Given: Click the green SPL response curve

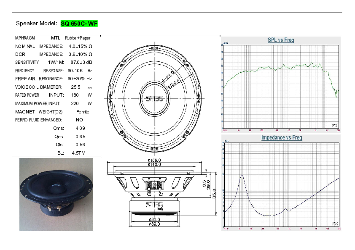Looking at the screenshot, I should tap(281, 68).
